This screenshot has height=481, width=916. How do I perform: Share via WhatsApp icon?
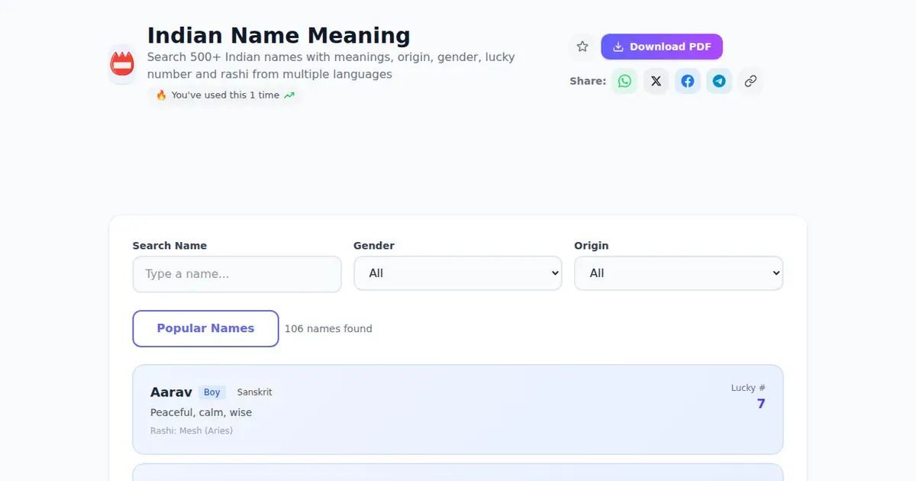625,81
